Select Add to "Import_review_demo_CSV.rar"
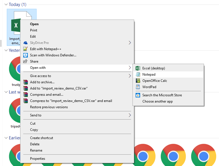The image size is (219, 166). pyautogui.click(x=77, y=88)
